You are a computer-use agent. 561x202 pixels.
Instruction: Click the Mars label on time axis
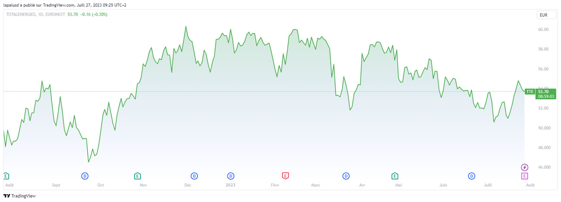click(315, 185)
